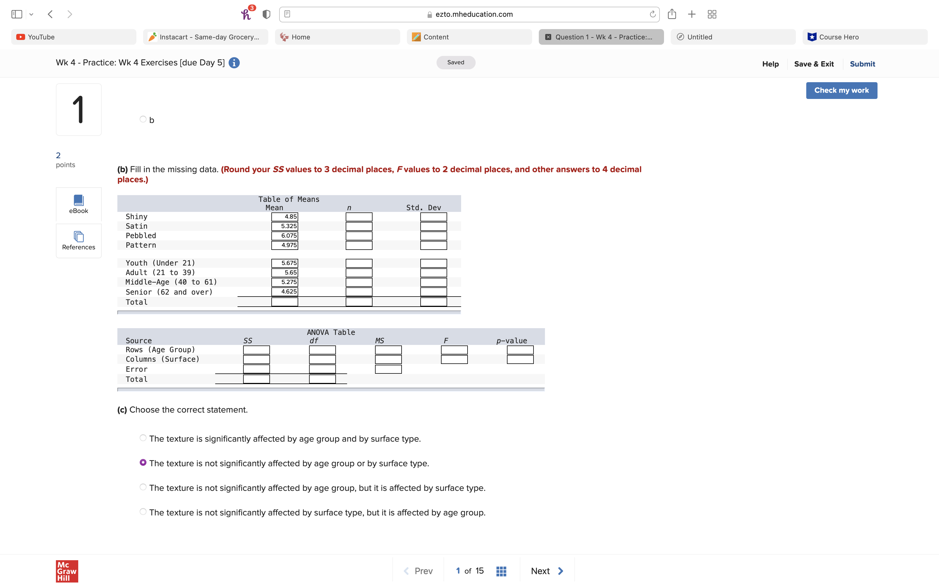The height and width of the screenshot is (587, 939).
Task: Click the Submit link
Action: coord(862,64)
